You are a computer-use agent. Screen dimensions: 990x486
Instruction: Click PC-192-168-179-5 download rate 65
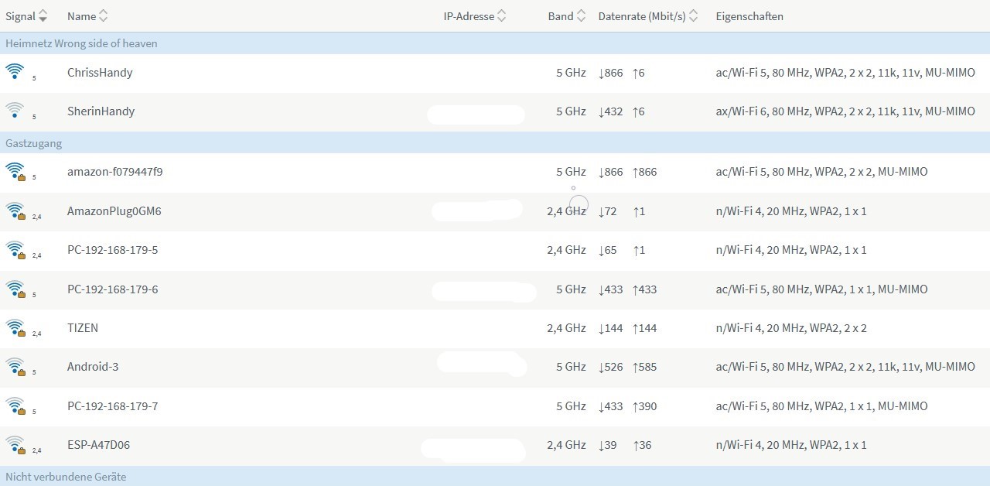[607, 250]
